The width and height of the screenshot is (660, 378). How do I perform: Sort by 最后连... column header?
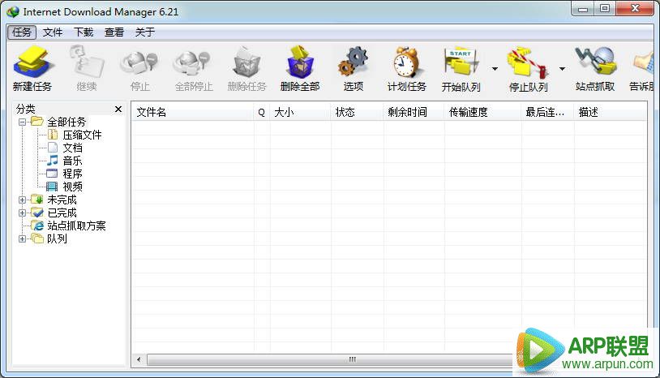click(548, 113)
